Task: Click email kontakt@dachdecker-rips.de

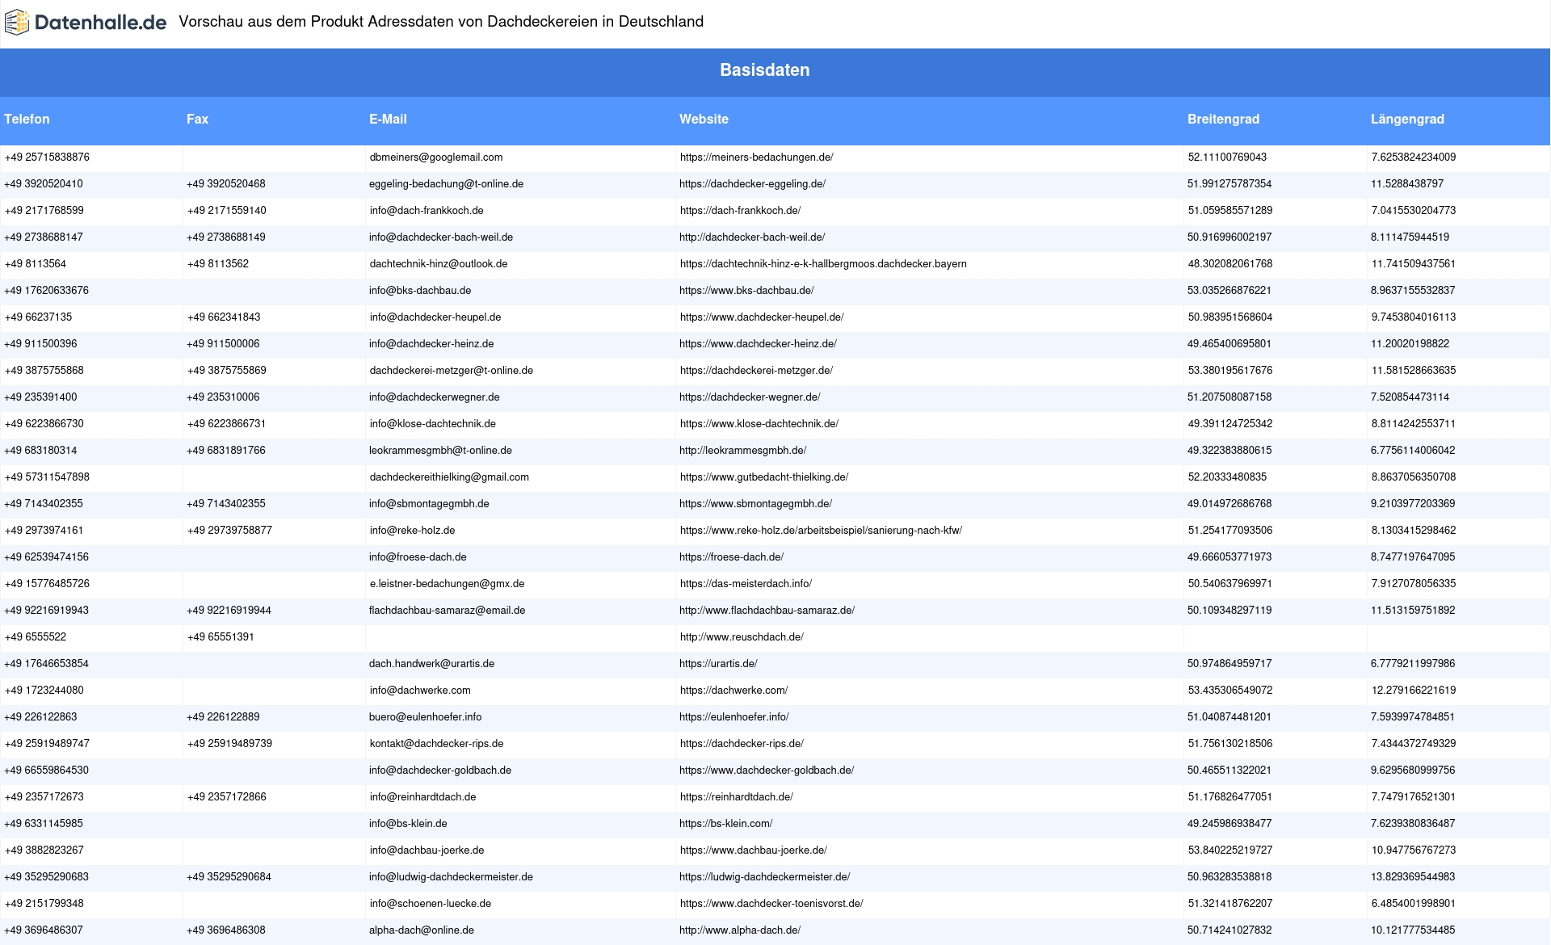Action: [x=436, y=744]
